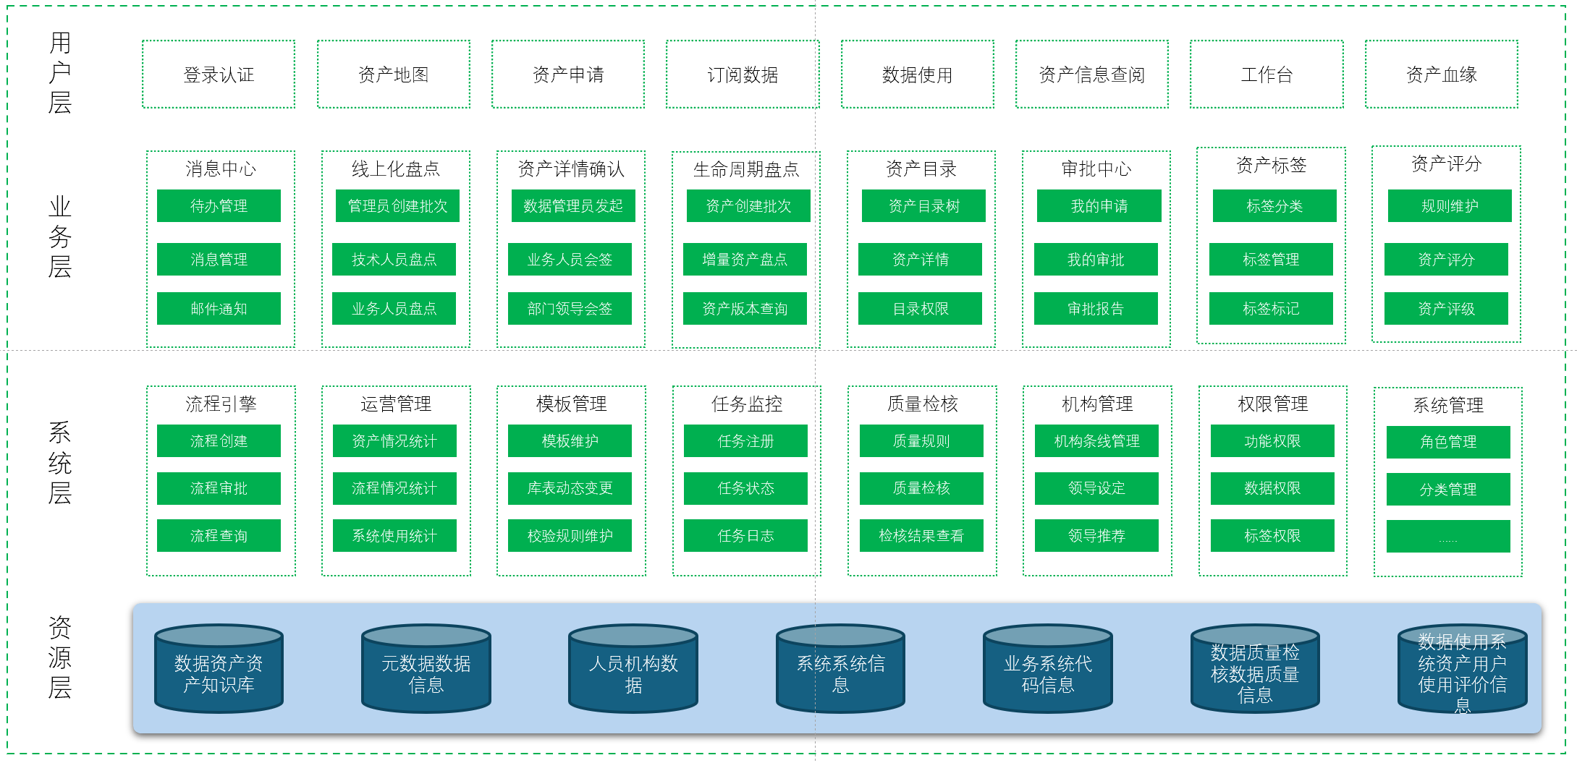Image resolution: width=1577 pixels, height=763 pixels.
Task: Select the 质量规则 block
Action: [x=921, y=441]
